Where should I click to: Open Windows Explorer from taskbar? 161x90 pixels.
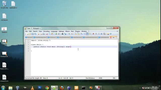click(11, 88)
